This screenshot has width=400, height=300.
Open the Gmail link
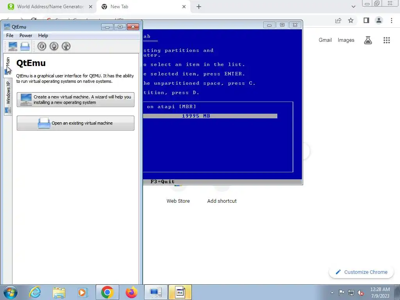pos(325,40)
